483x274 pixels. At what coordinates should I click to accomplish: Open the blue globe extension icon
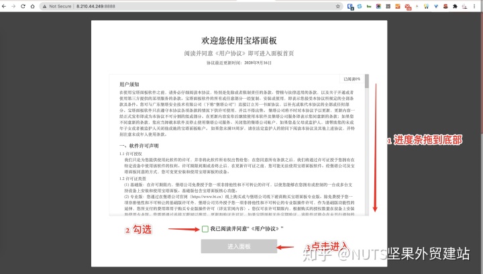tap(360, 6)
